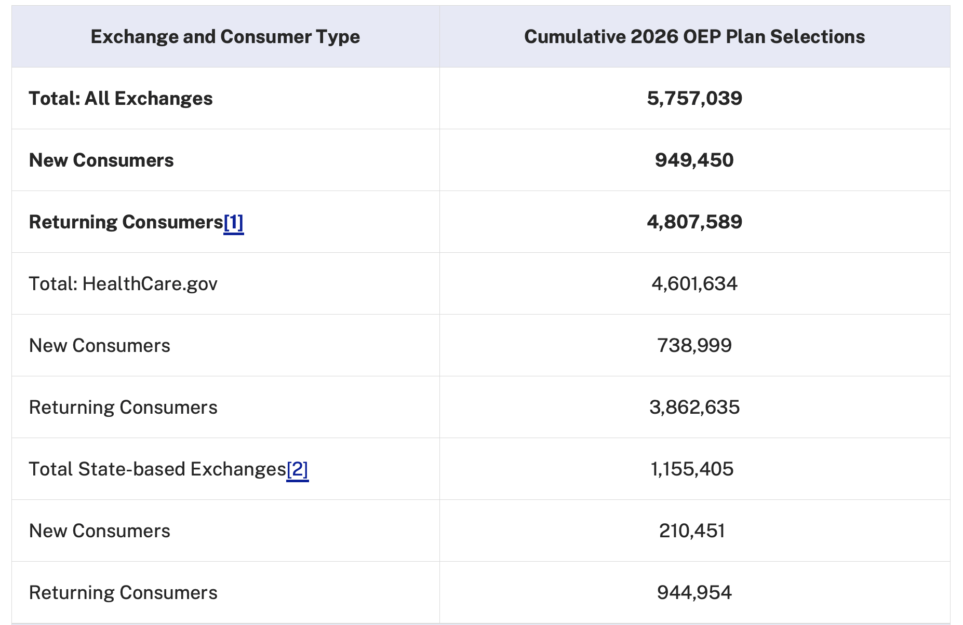Click the 4,807,589 value cell

694,222
